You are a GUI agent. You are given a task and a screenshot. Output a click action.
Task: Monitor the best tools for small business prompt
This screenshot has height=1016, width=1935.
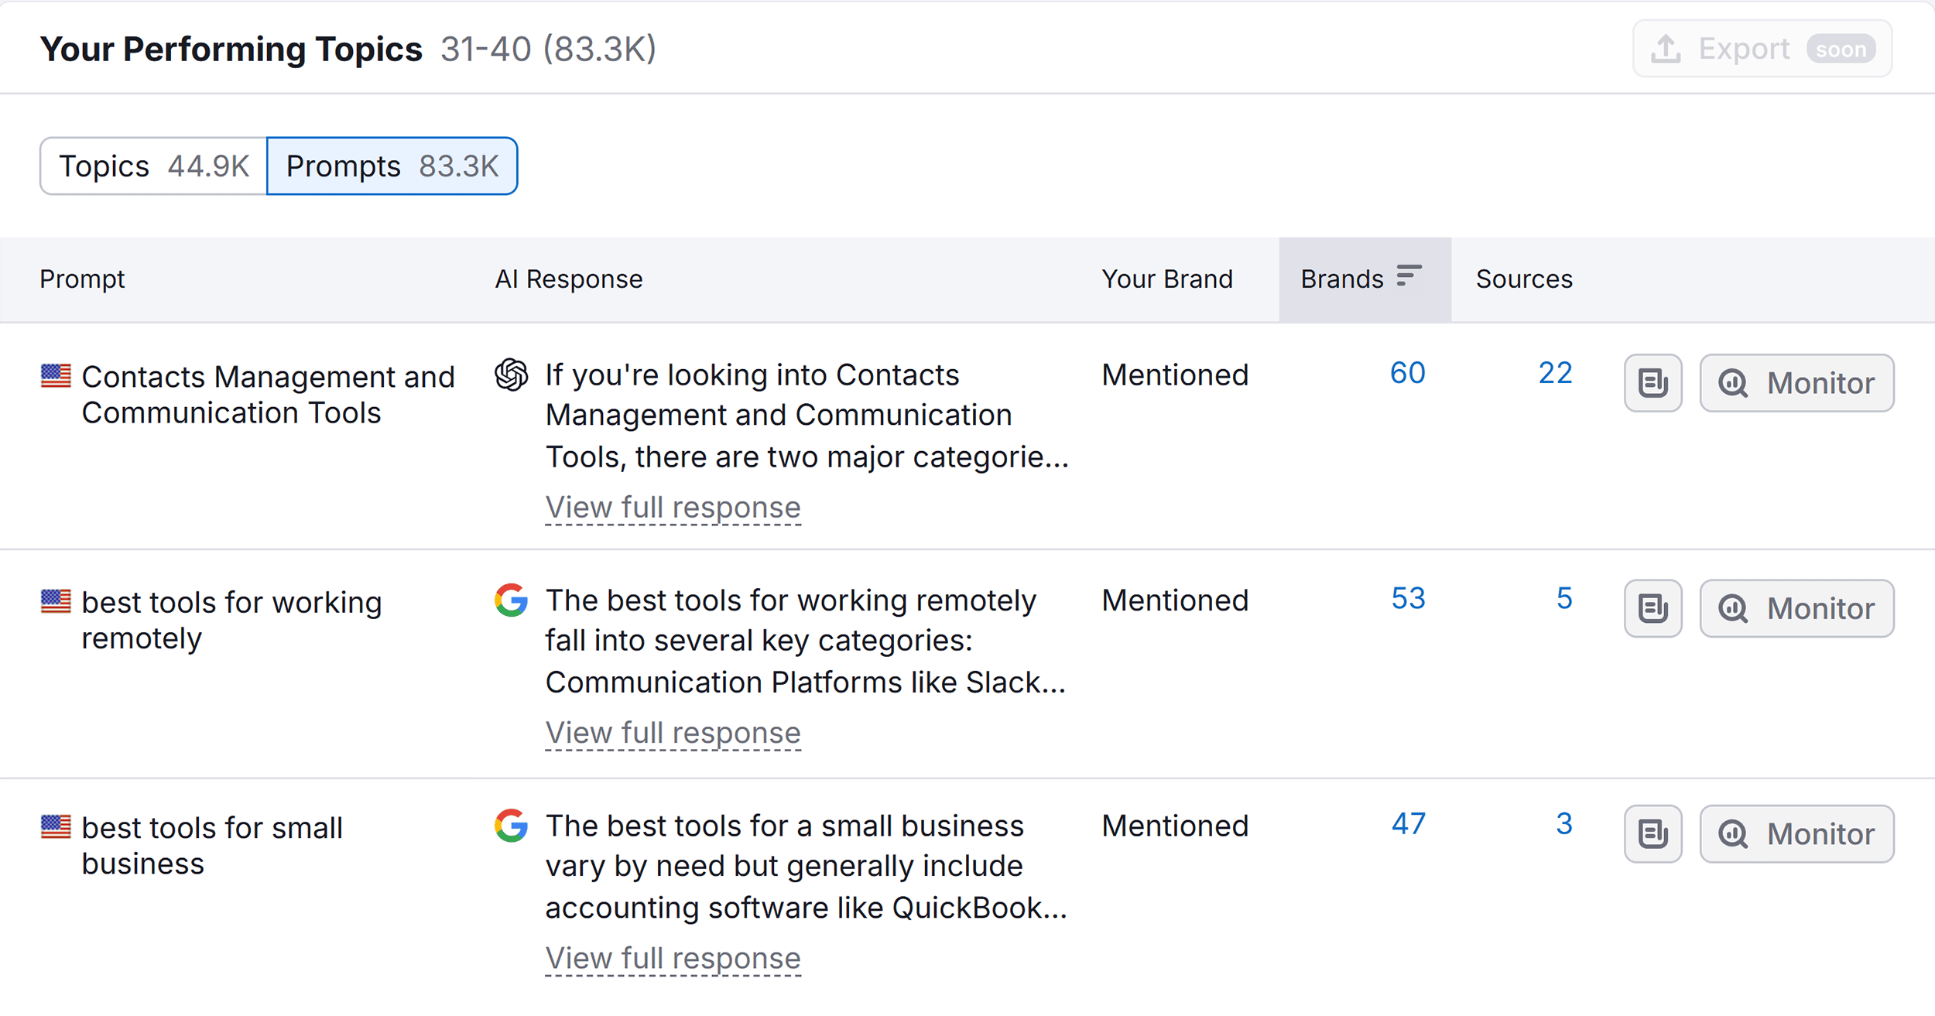pyautogui.click(x=1796, y=833)
